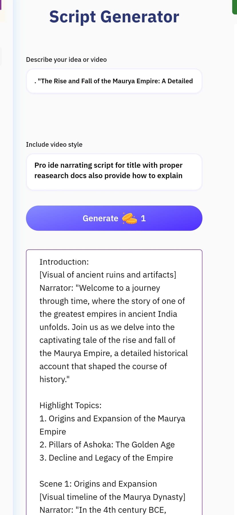Click the 'Welcome to a journey' narrator line

(x=100, y=288)
